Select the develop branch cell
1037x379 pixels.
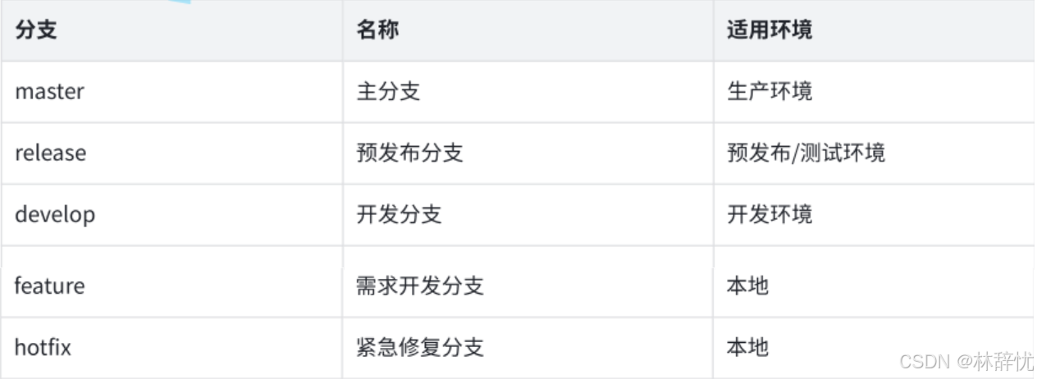click(x=55, y=214)
